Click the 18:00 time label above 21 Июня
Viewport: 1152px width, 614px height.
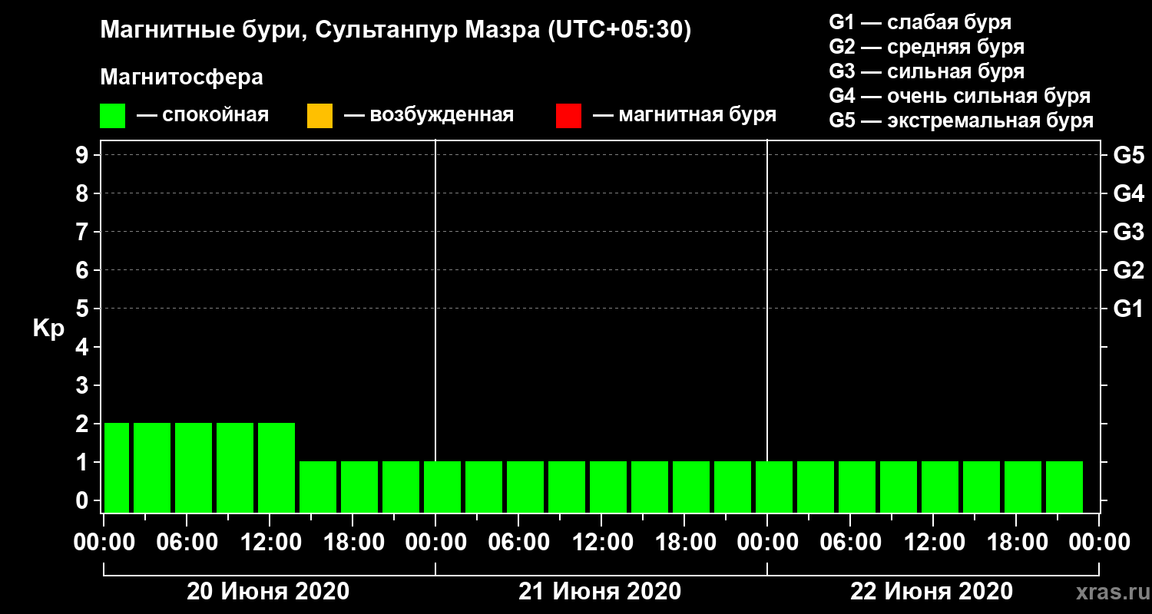point(685,543)
